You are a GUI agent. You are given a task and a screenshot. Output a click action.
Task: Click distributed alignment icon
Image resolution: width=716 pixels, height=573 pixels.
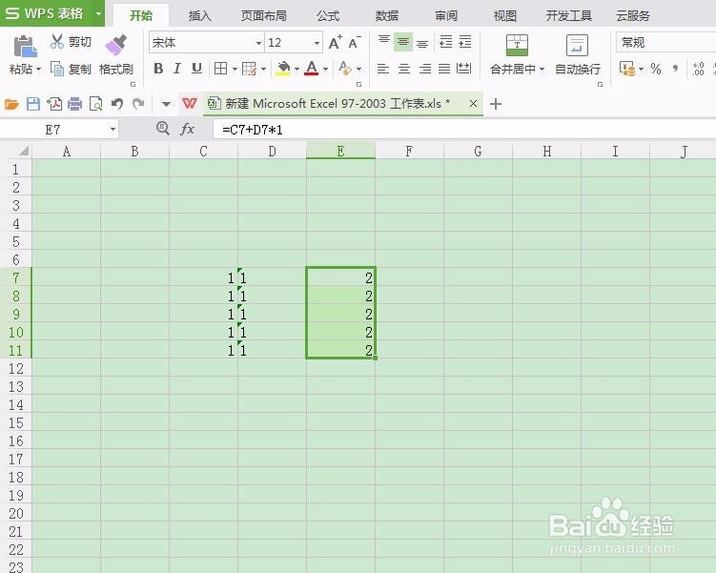click(x=464, y=69)
